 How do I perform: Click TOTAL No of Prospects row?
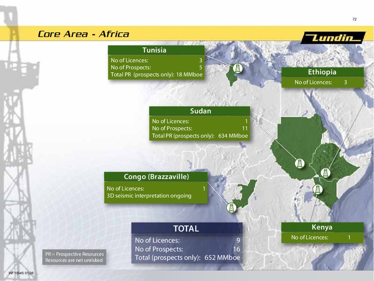[x=187, y=249]
